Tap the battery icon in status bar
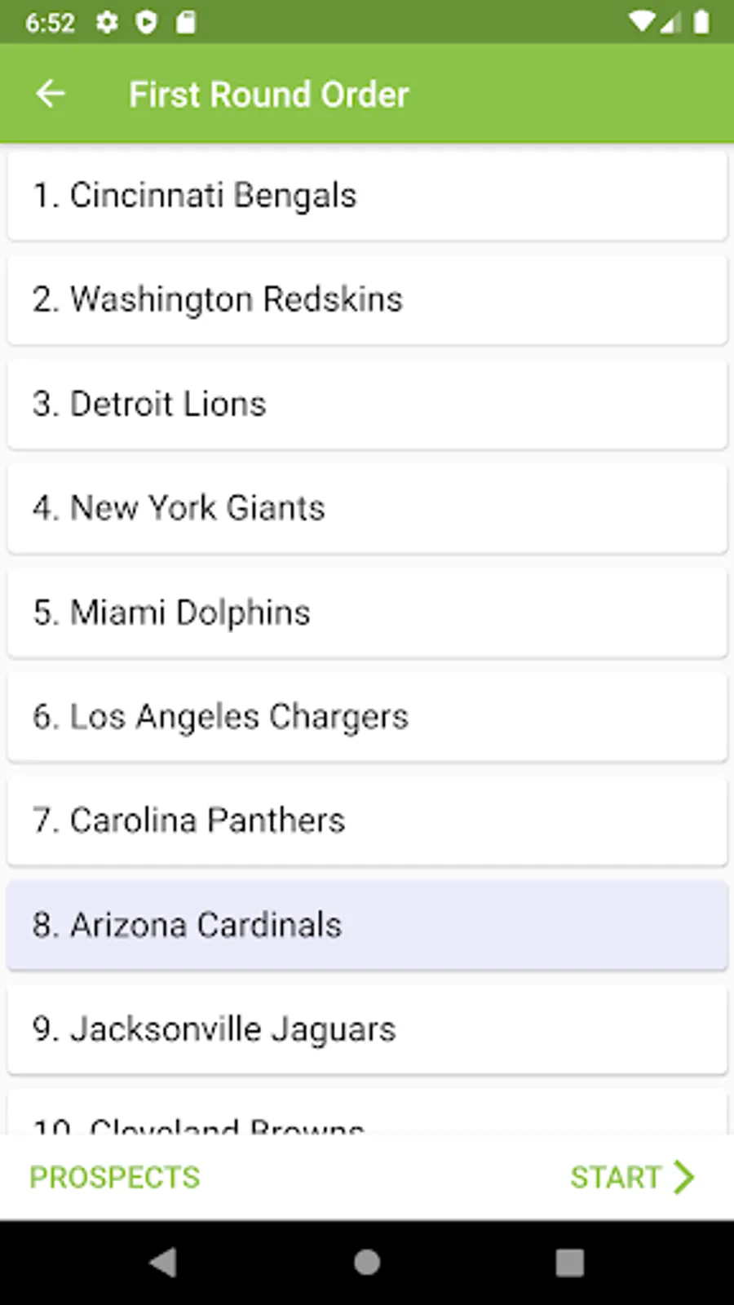Screen dimensions: 734x1305 point(701,22)
